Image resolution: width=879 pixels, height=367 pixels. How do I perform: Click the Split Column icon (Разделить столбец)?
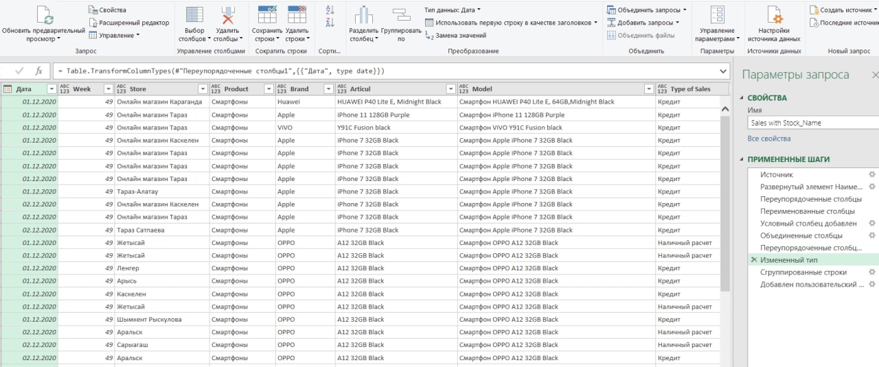(363, 14)
